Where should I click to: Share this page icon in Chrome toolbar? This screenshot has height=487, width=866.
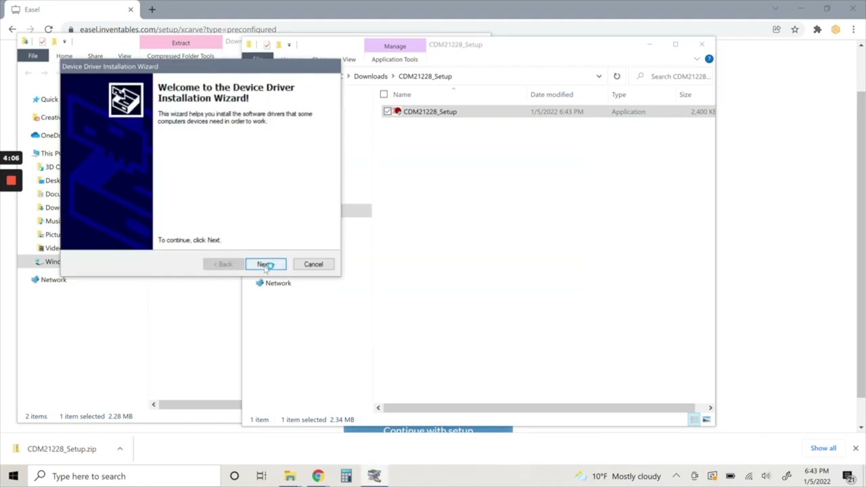(x=777, y=30)
